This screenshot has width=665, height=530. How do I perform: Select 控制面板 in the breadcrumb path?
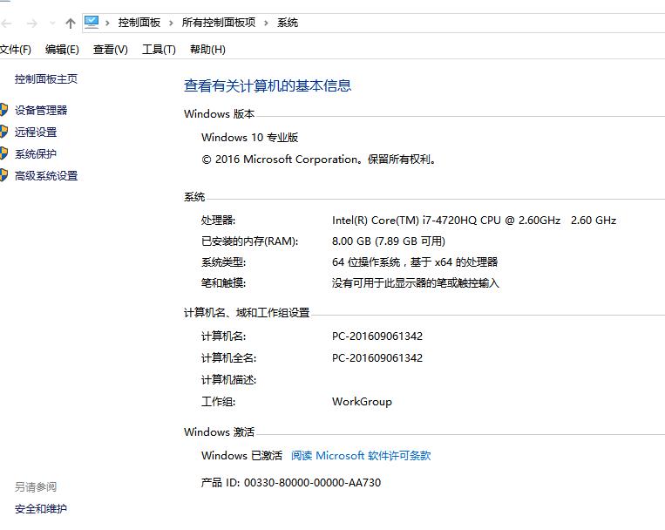[139, 23]
